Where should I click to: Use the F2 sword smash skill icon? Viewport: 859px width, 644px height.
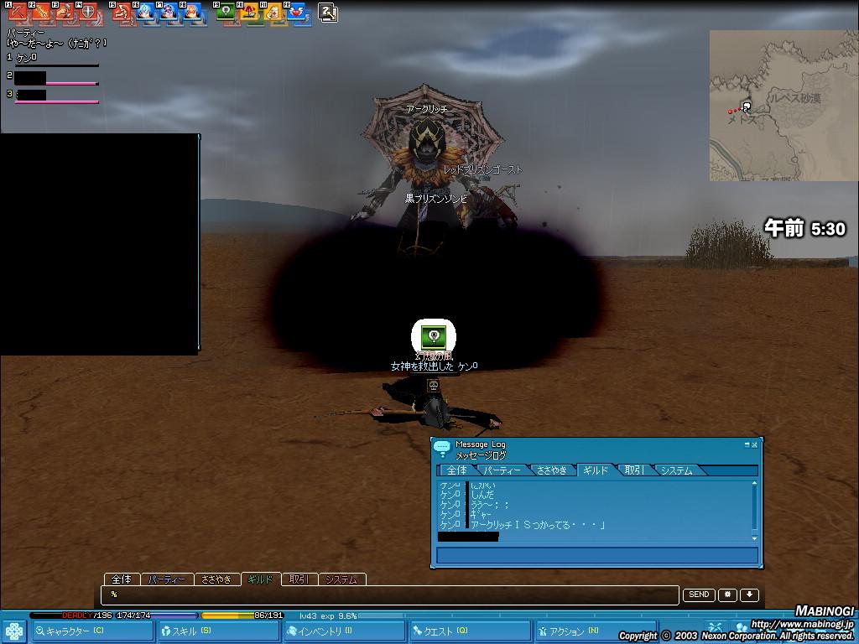(x=41, y=12)
